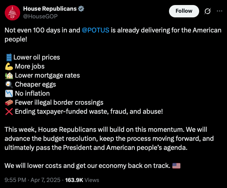Click the budget resolution paragraph text

(x=109, y=138)
